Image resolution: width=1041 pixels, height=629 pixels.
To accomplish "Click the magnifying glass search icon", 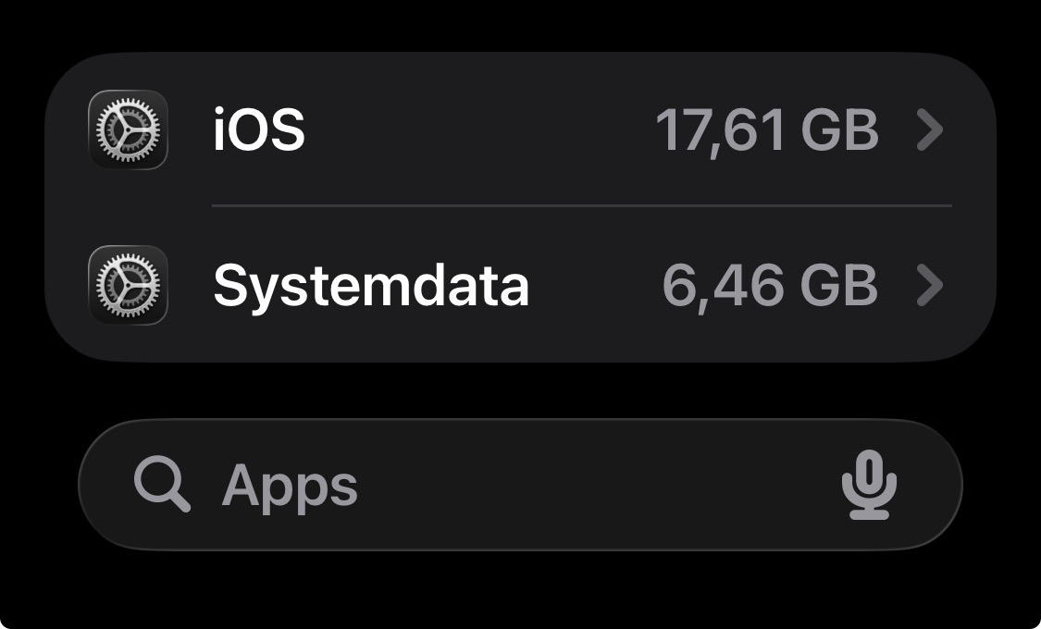I will pyautogui.click(x=162, y=484).
